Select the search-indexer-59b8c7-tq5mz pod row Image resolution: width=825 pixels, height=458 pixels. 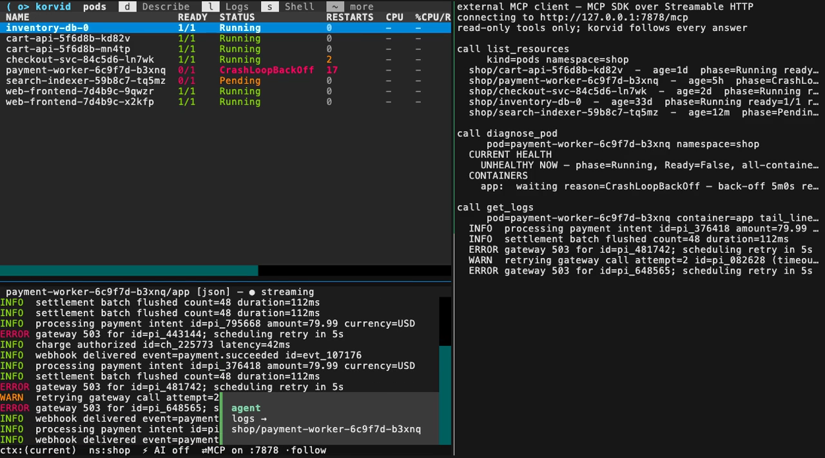coord(226,81)
